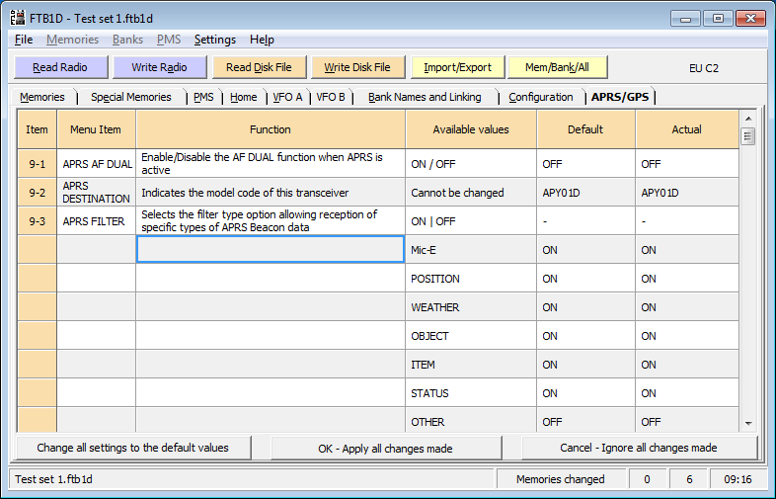The image size is (776, 499).
Task: Click the Mic-E available value cell
Action: (x=471, y=250)
